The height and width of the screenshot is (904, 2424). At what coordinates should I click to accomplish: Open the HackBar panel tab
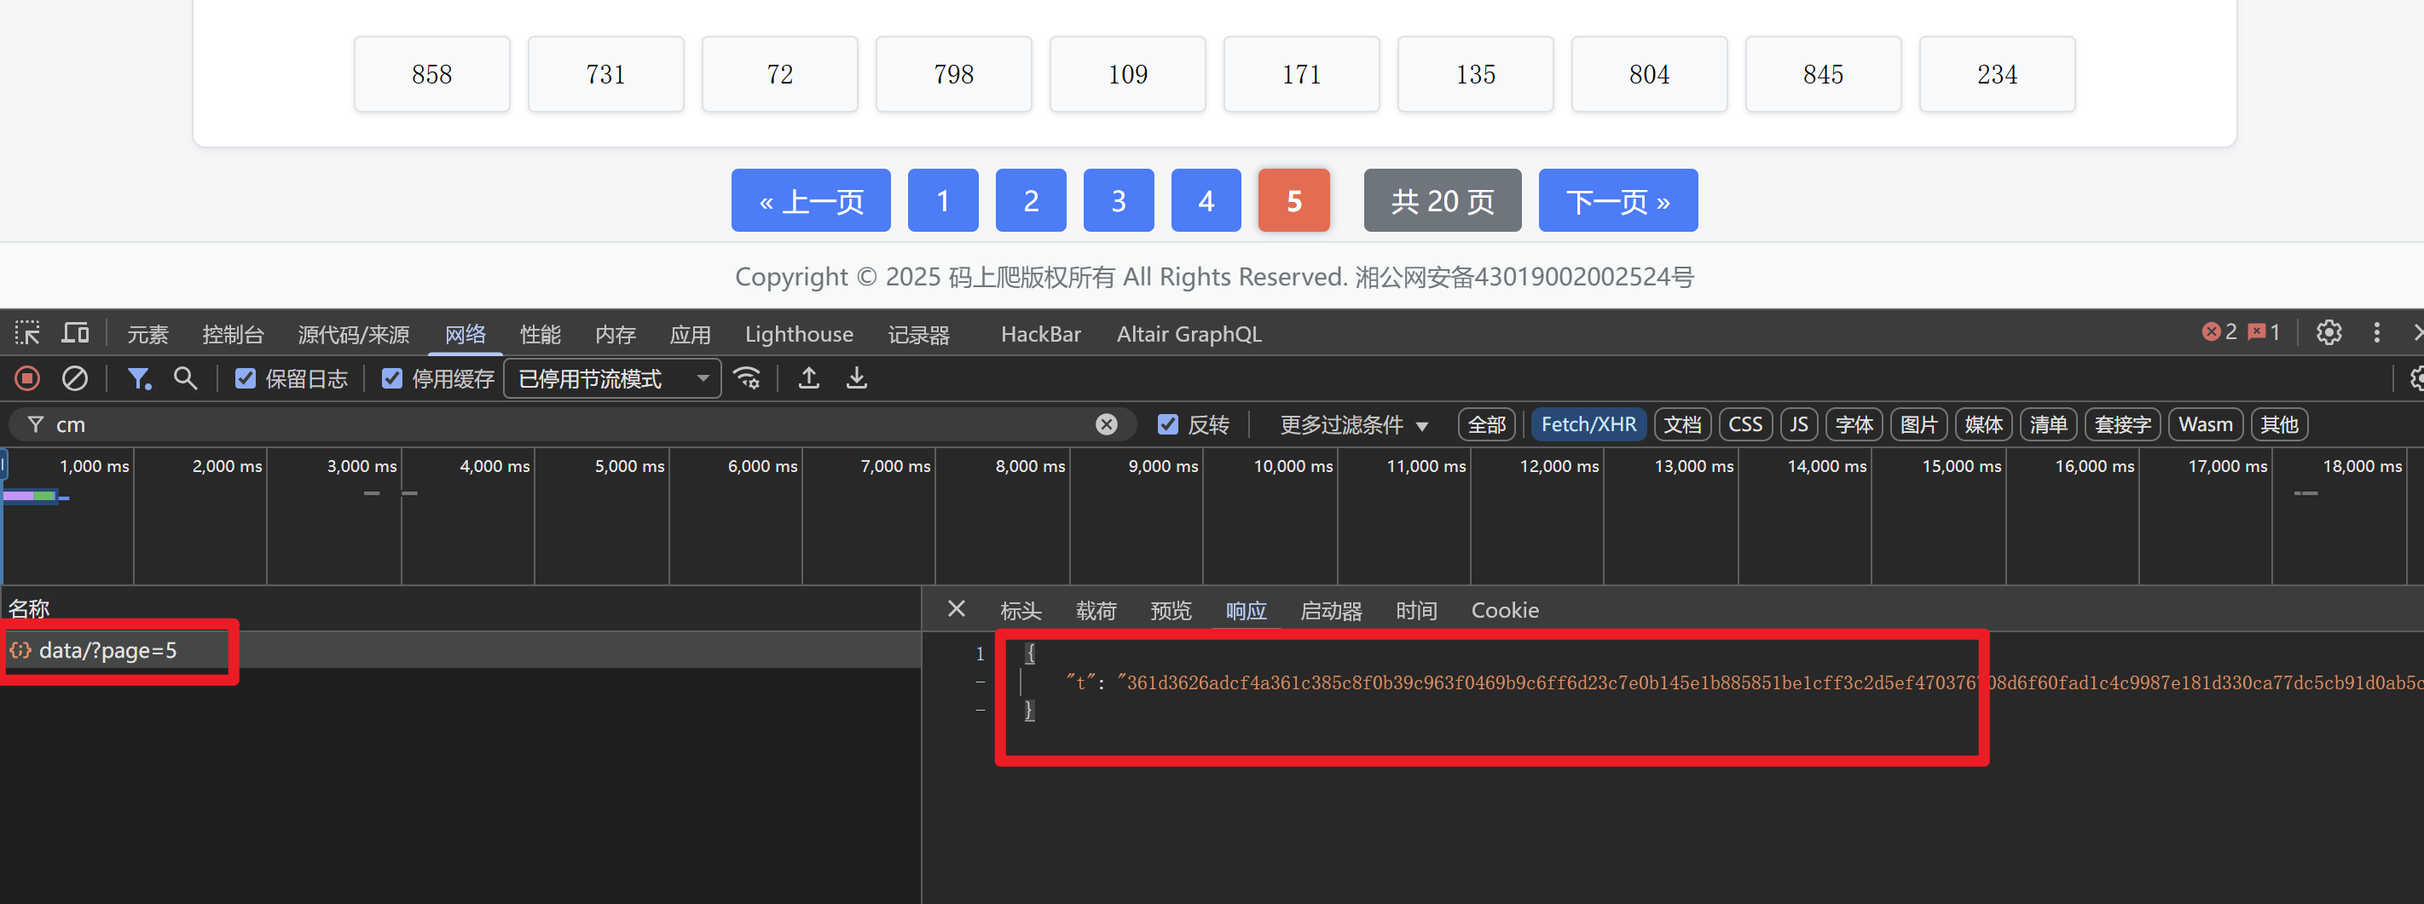(x=1041, y=334)
